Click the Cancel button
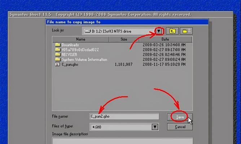Image resolution: width=241 pixels, height=144 pixels. point(180,127)
